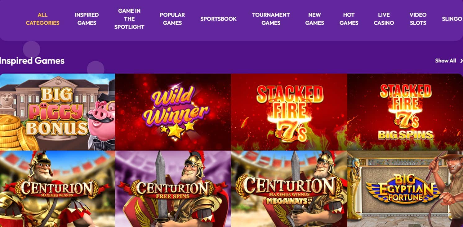Launch the Wild Winner slot
Image resolution: width=463 pixels, height=227 pixels.
[x=173, y=112]
